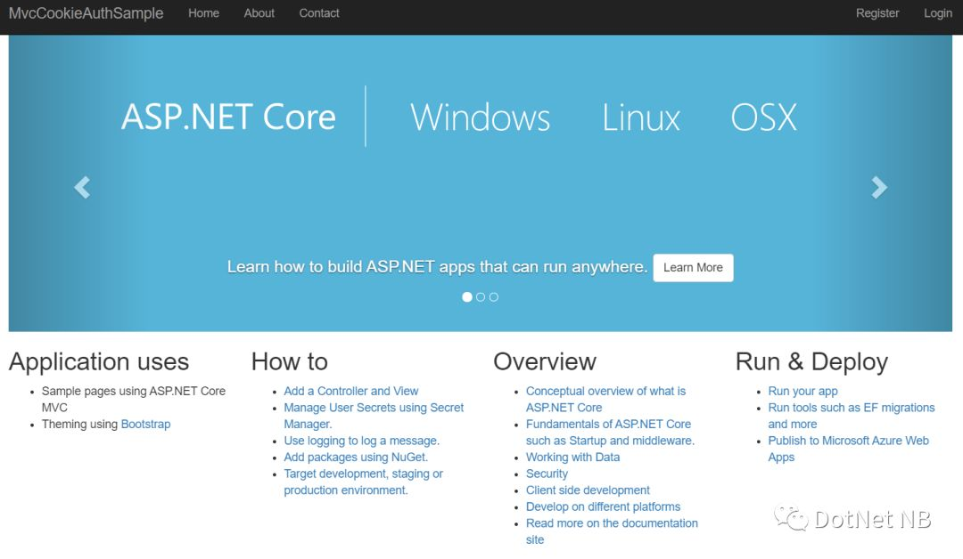Open the Contact page in navbar
Image resolution: width=963 pixels, height=559 pixels.
pos(318,13)
